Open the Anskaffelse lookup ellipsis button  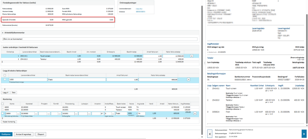pos(113,114)
